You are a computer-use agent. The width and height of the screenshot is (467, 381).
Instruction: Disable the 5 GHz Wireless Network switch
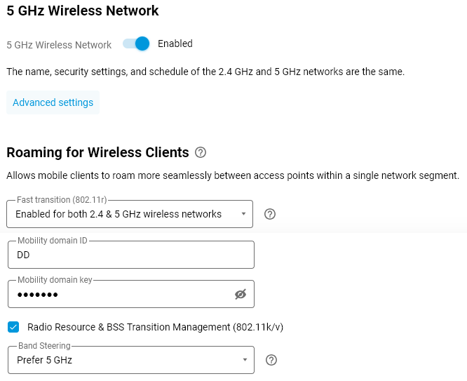point(137,44)
